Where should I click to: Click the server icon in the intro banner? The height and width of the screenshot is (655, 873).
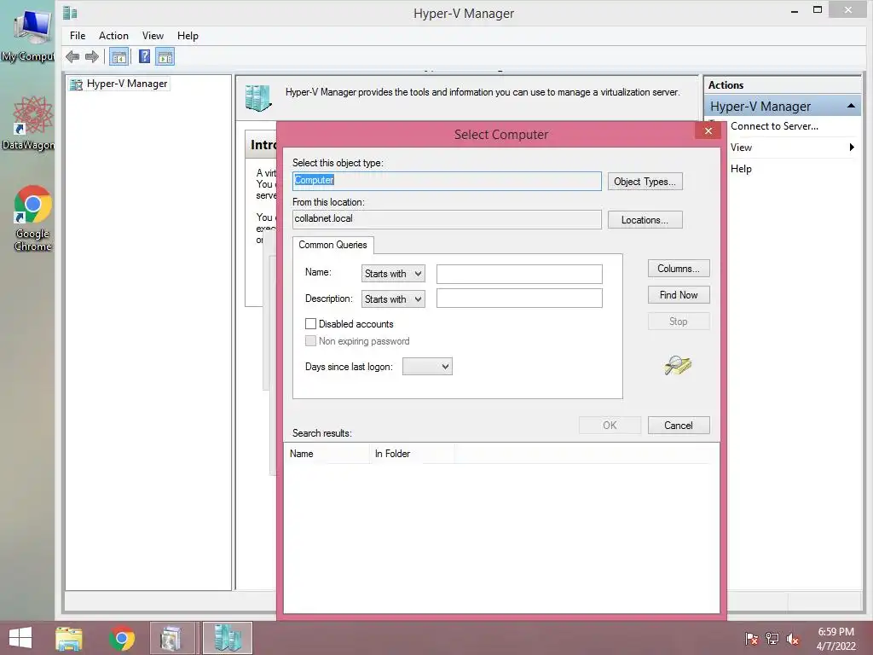click(x=258, y=97)
